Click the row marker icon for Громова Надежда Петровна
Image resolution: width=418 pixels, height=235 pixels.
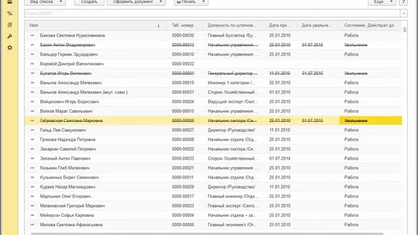(x=33, y=139)
